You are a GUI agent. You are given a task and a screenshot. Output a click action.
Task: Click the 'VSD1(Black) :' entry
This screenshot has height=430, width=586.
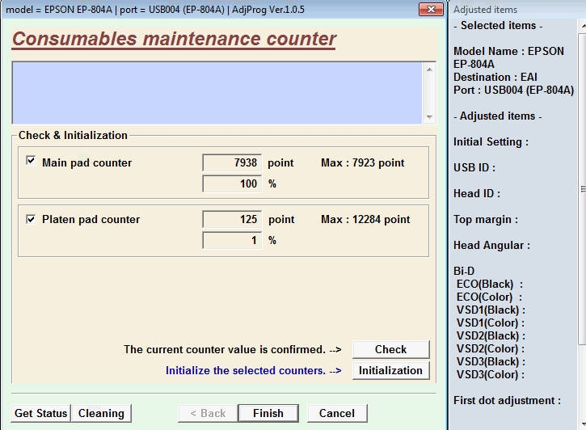pos(491,310)
